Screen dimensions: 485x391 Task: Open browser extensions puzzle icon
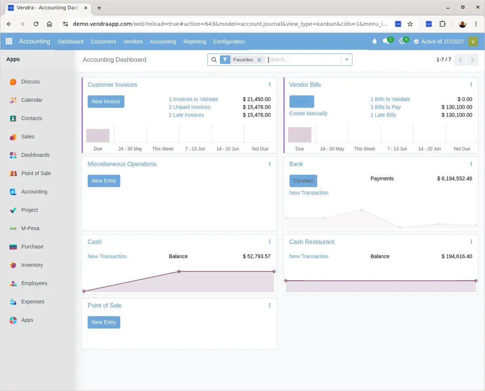pos(443,24)
